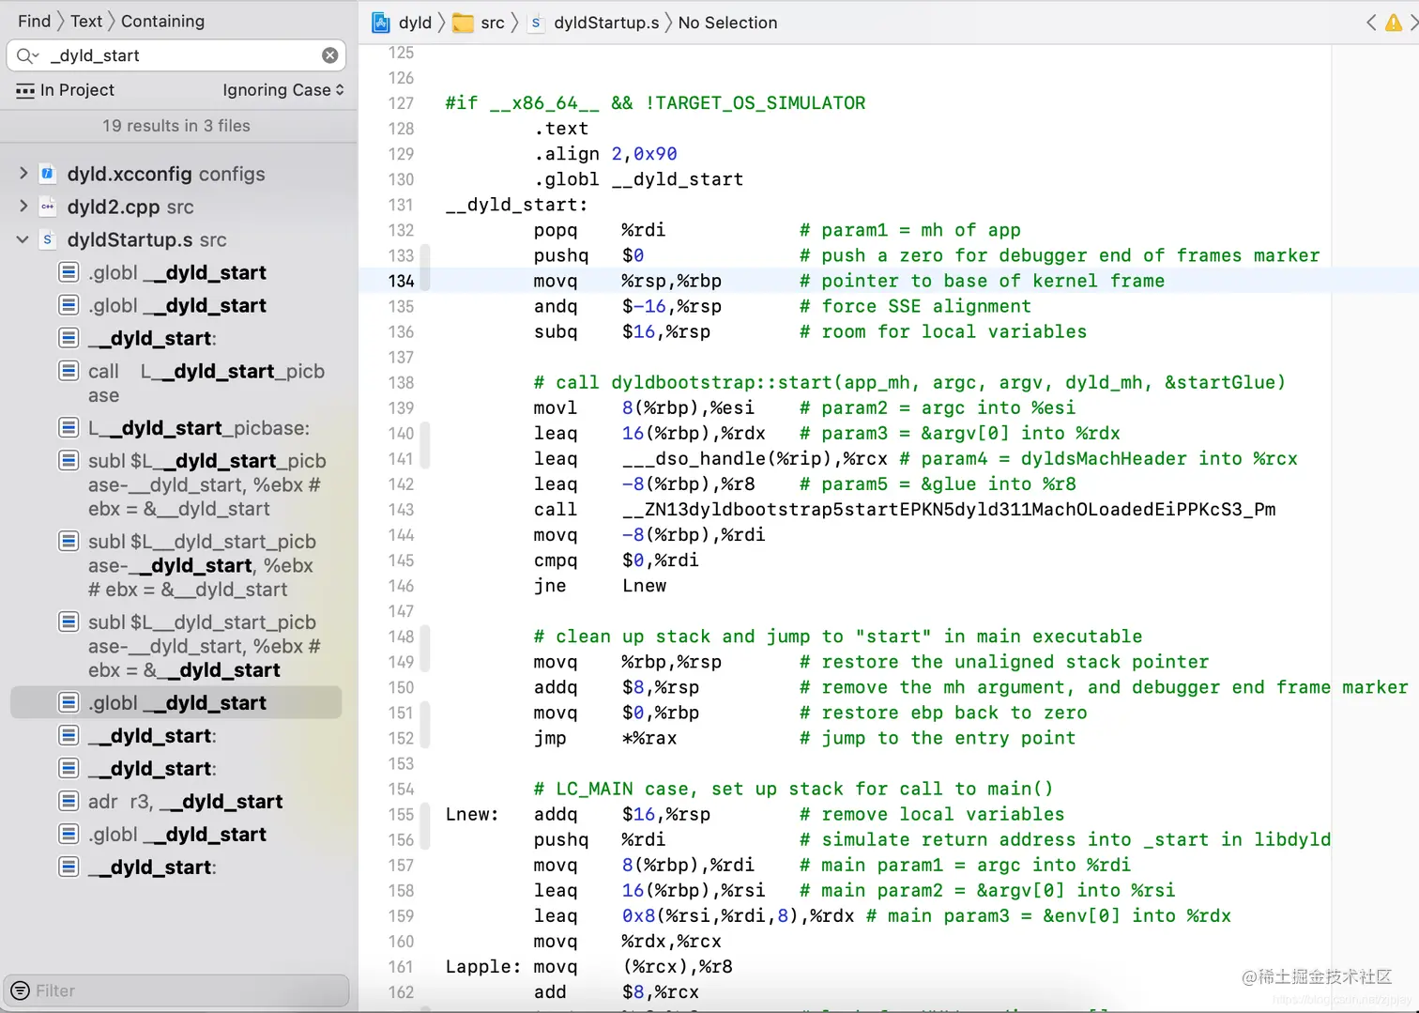
Task: Click the result icon beside call L__dyld_start_picbase
Action: 69,371
